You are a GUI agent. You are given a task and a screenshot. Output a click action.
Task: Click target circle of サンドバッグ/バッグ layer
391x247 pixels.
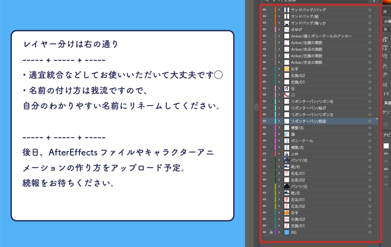tap(370, 10)
